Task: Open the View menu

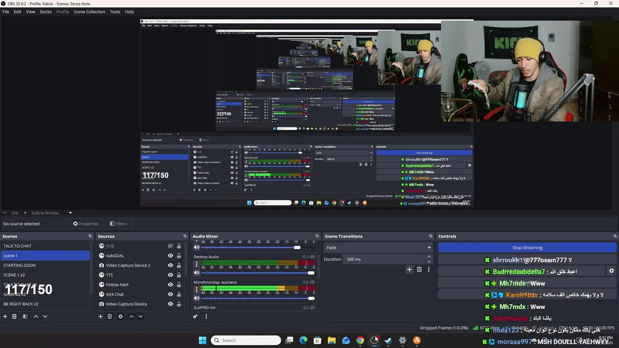Action: click(30, 12)
